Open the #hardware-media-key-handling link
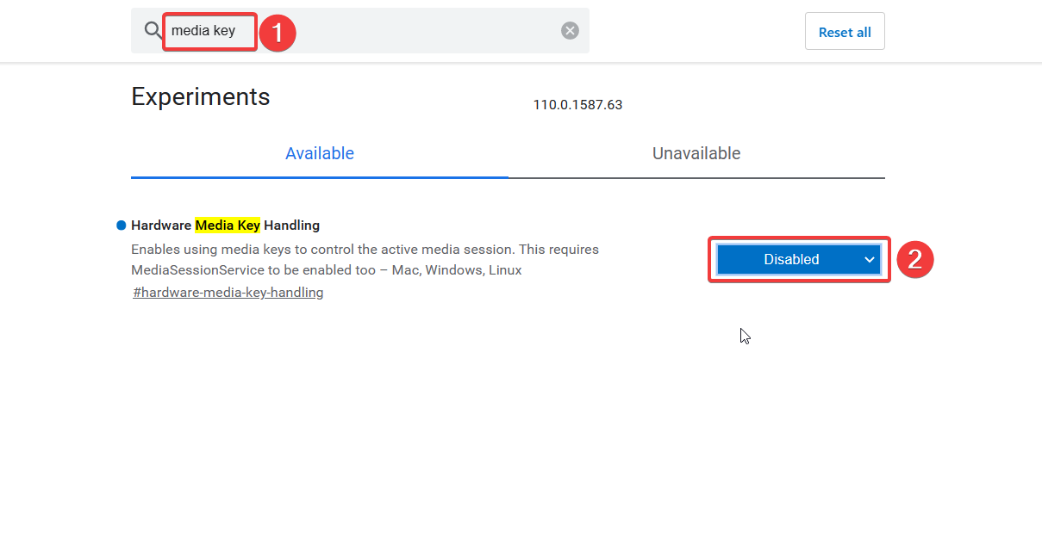The height and width of the screenshot is (550, 1042). point(228,292)
